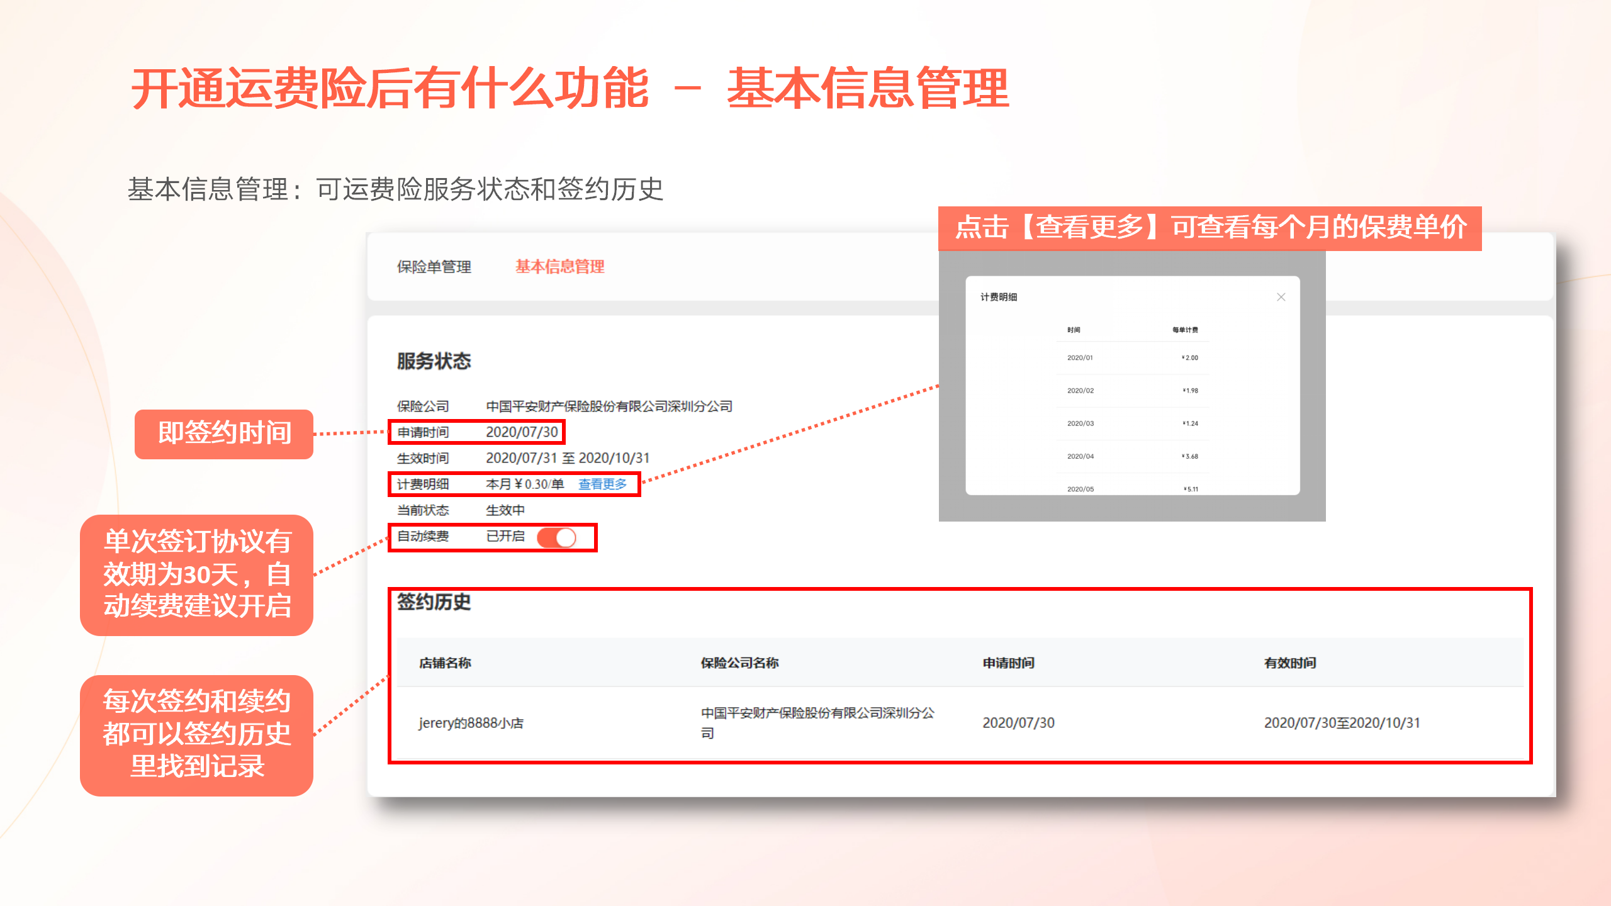
Task: Select the 基本信息管理 tab
Action: (559, 267)
